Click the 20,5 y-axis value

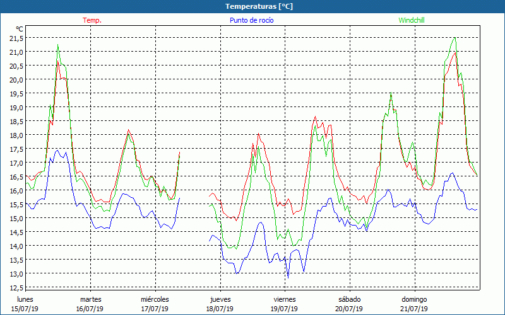point(17,66)
